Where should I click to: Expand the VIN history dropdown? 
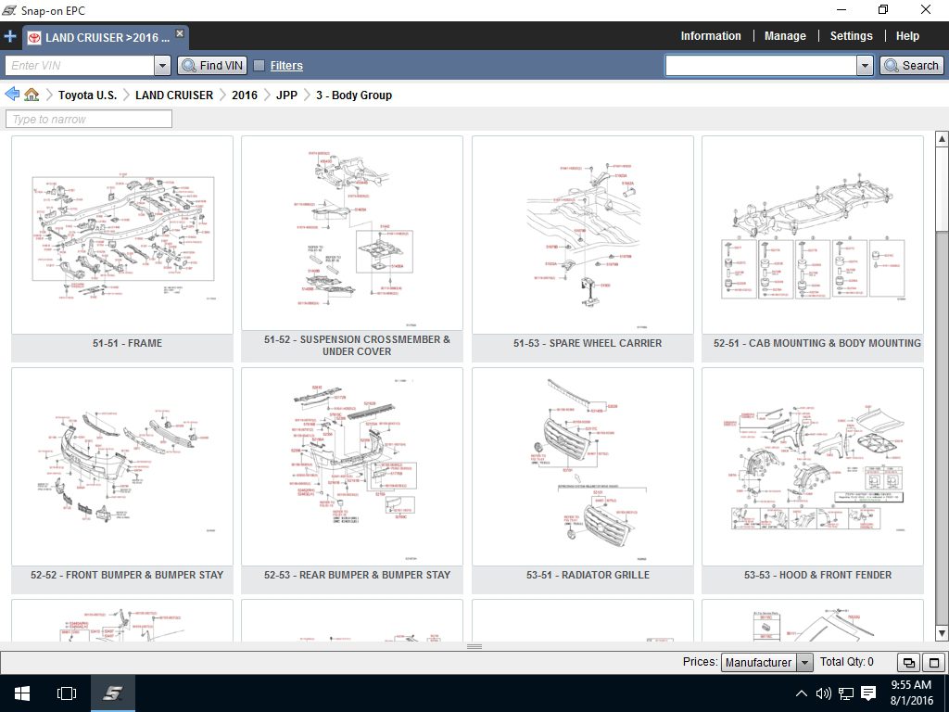pos(162,66)
